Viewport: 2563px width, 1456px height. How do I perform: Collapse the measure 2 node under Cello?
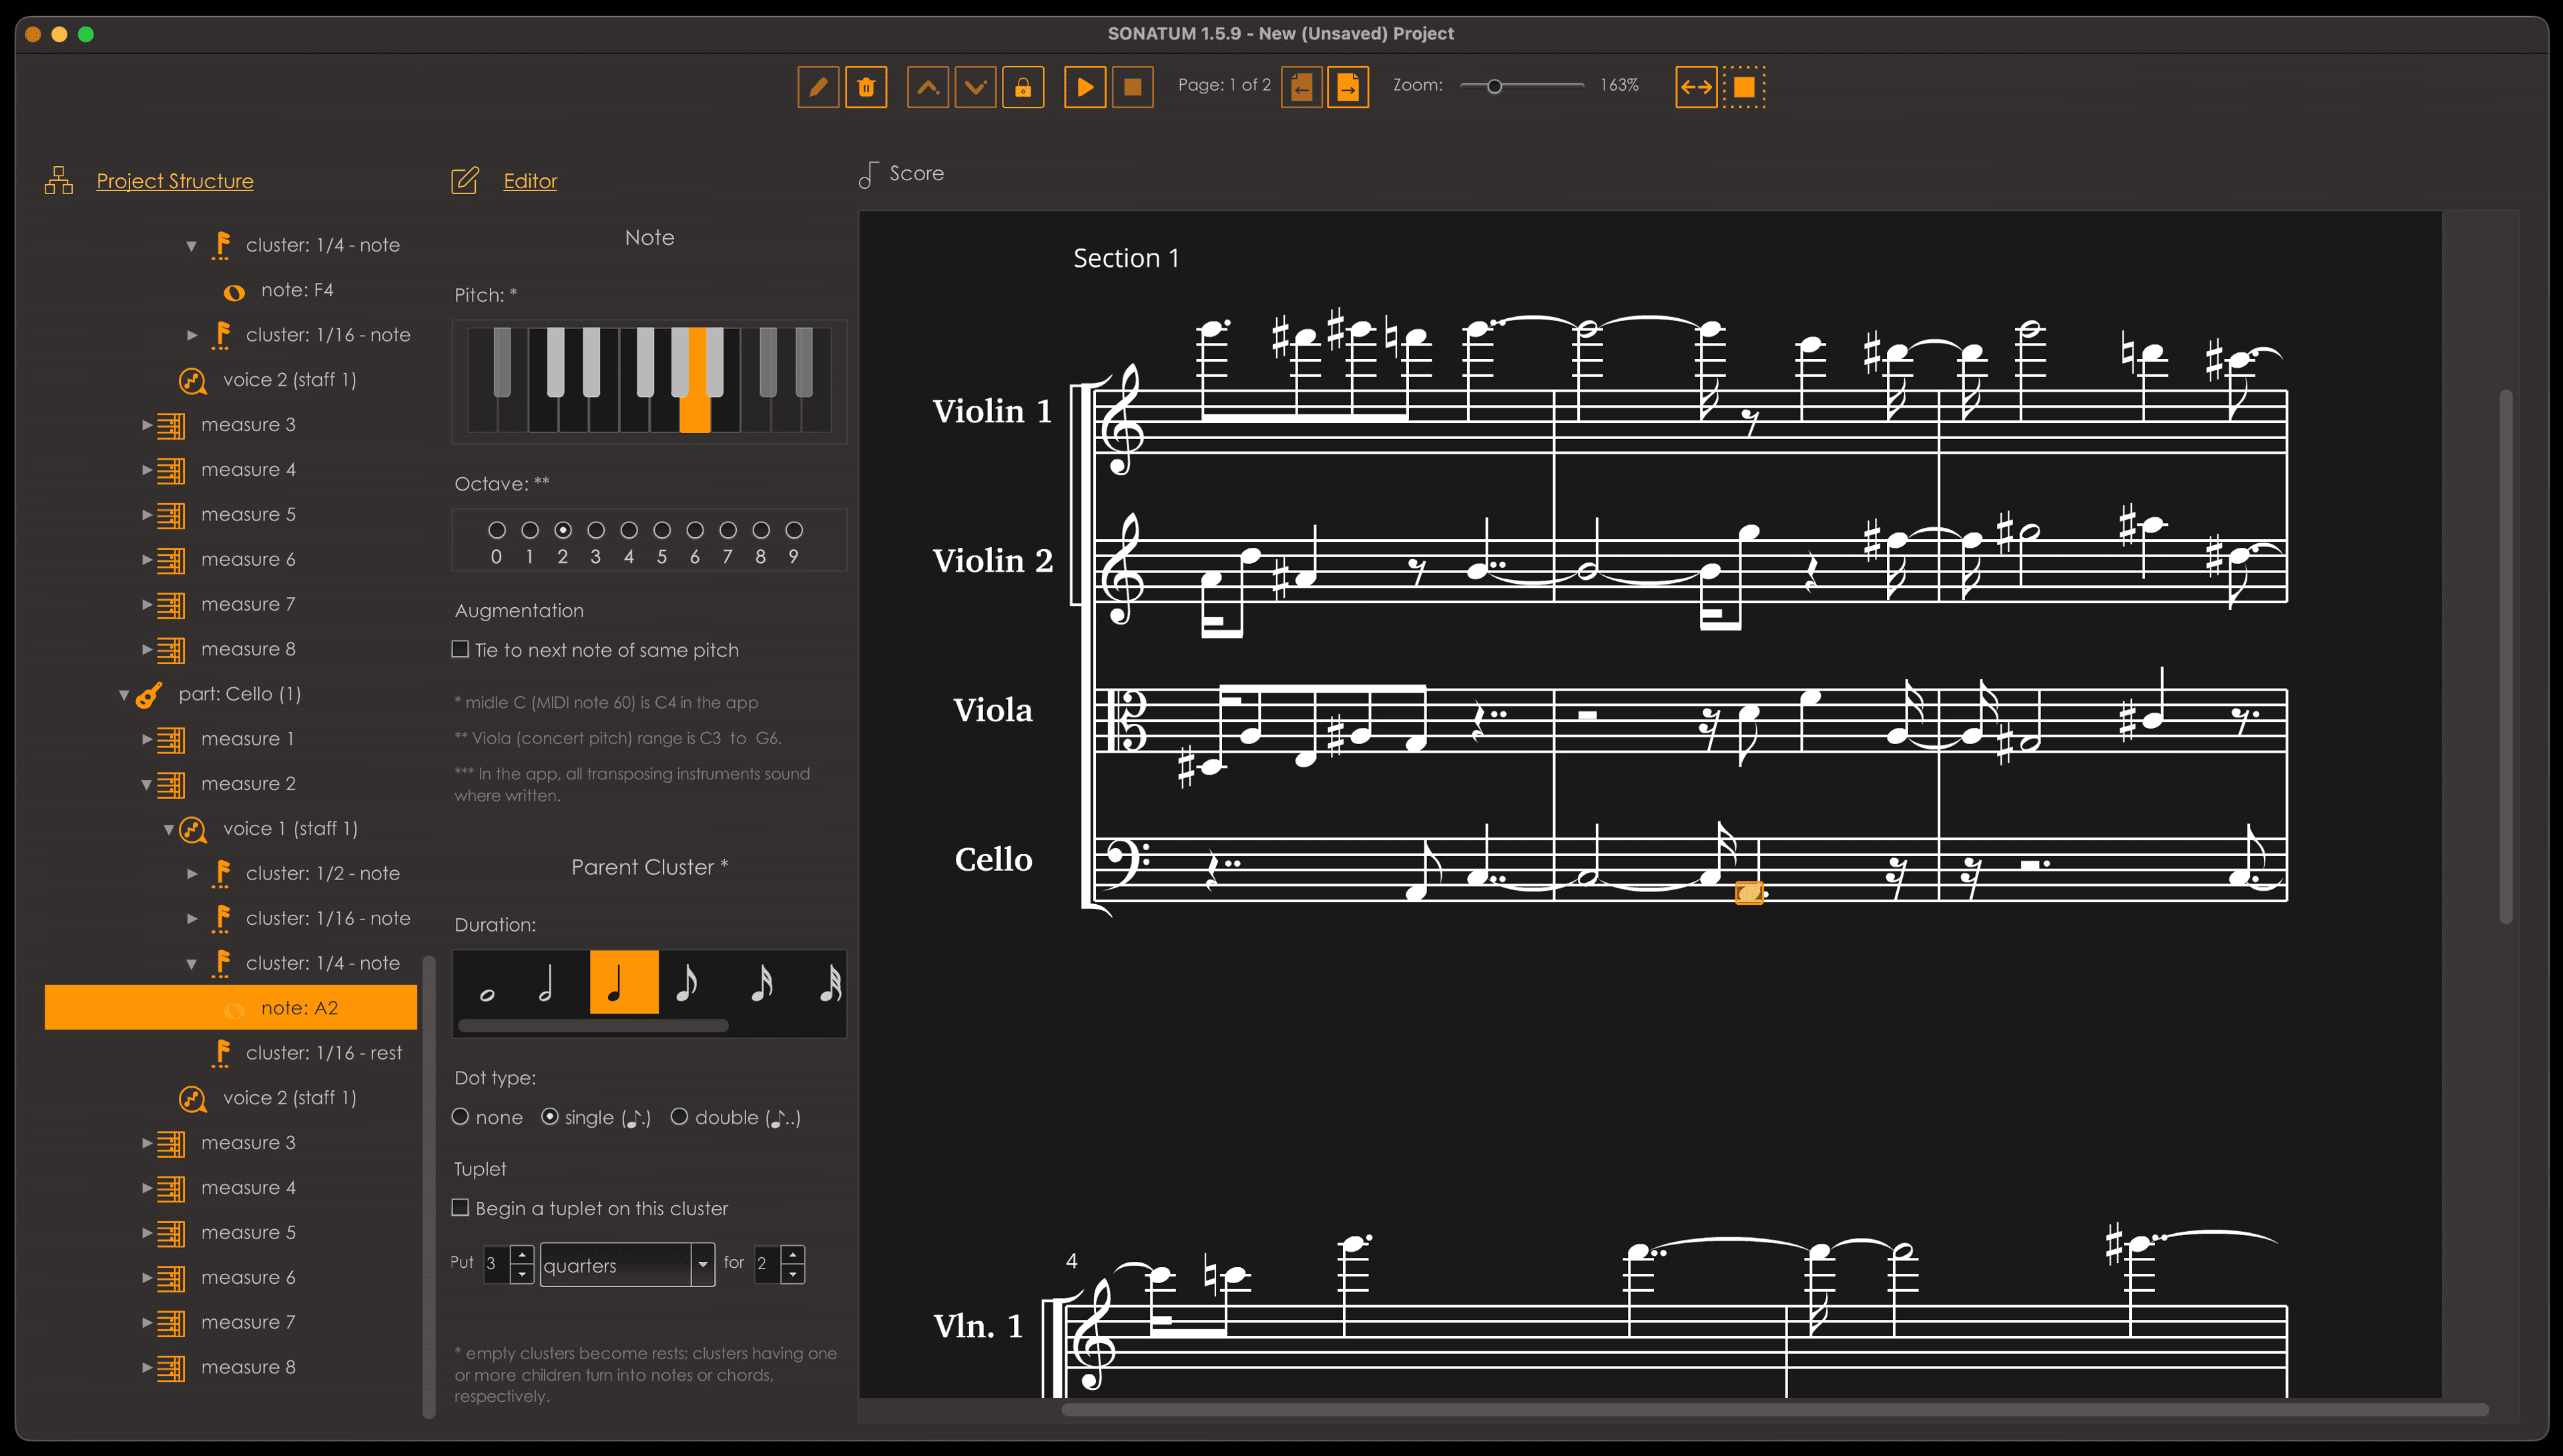[x=146, y=785]
